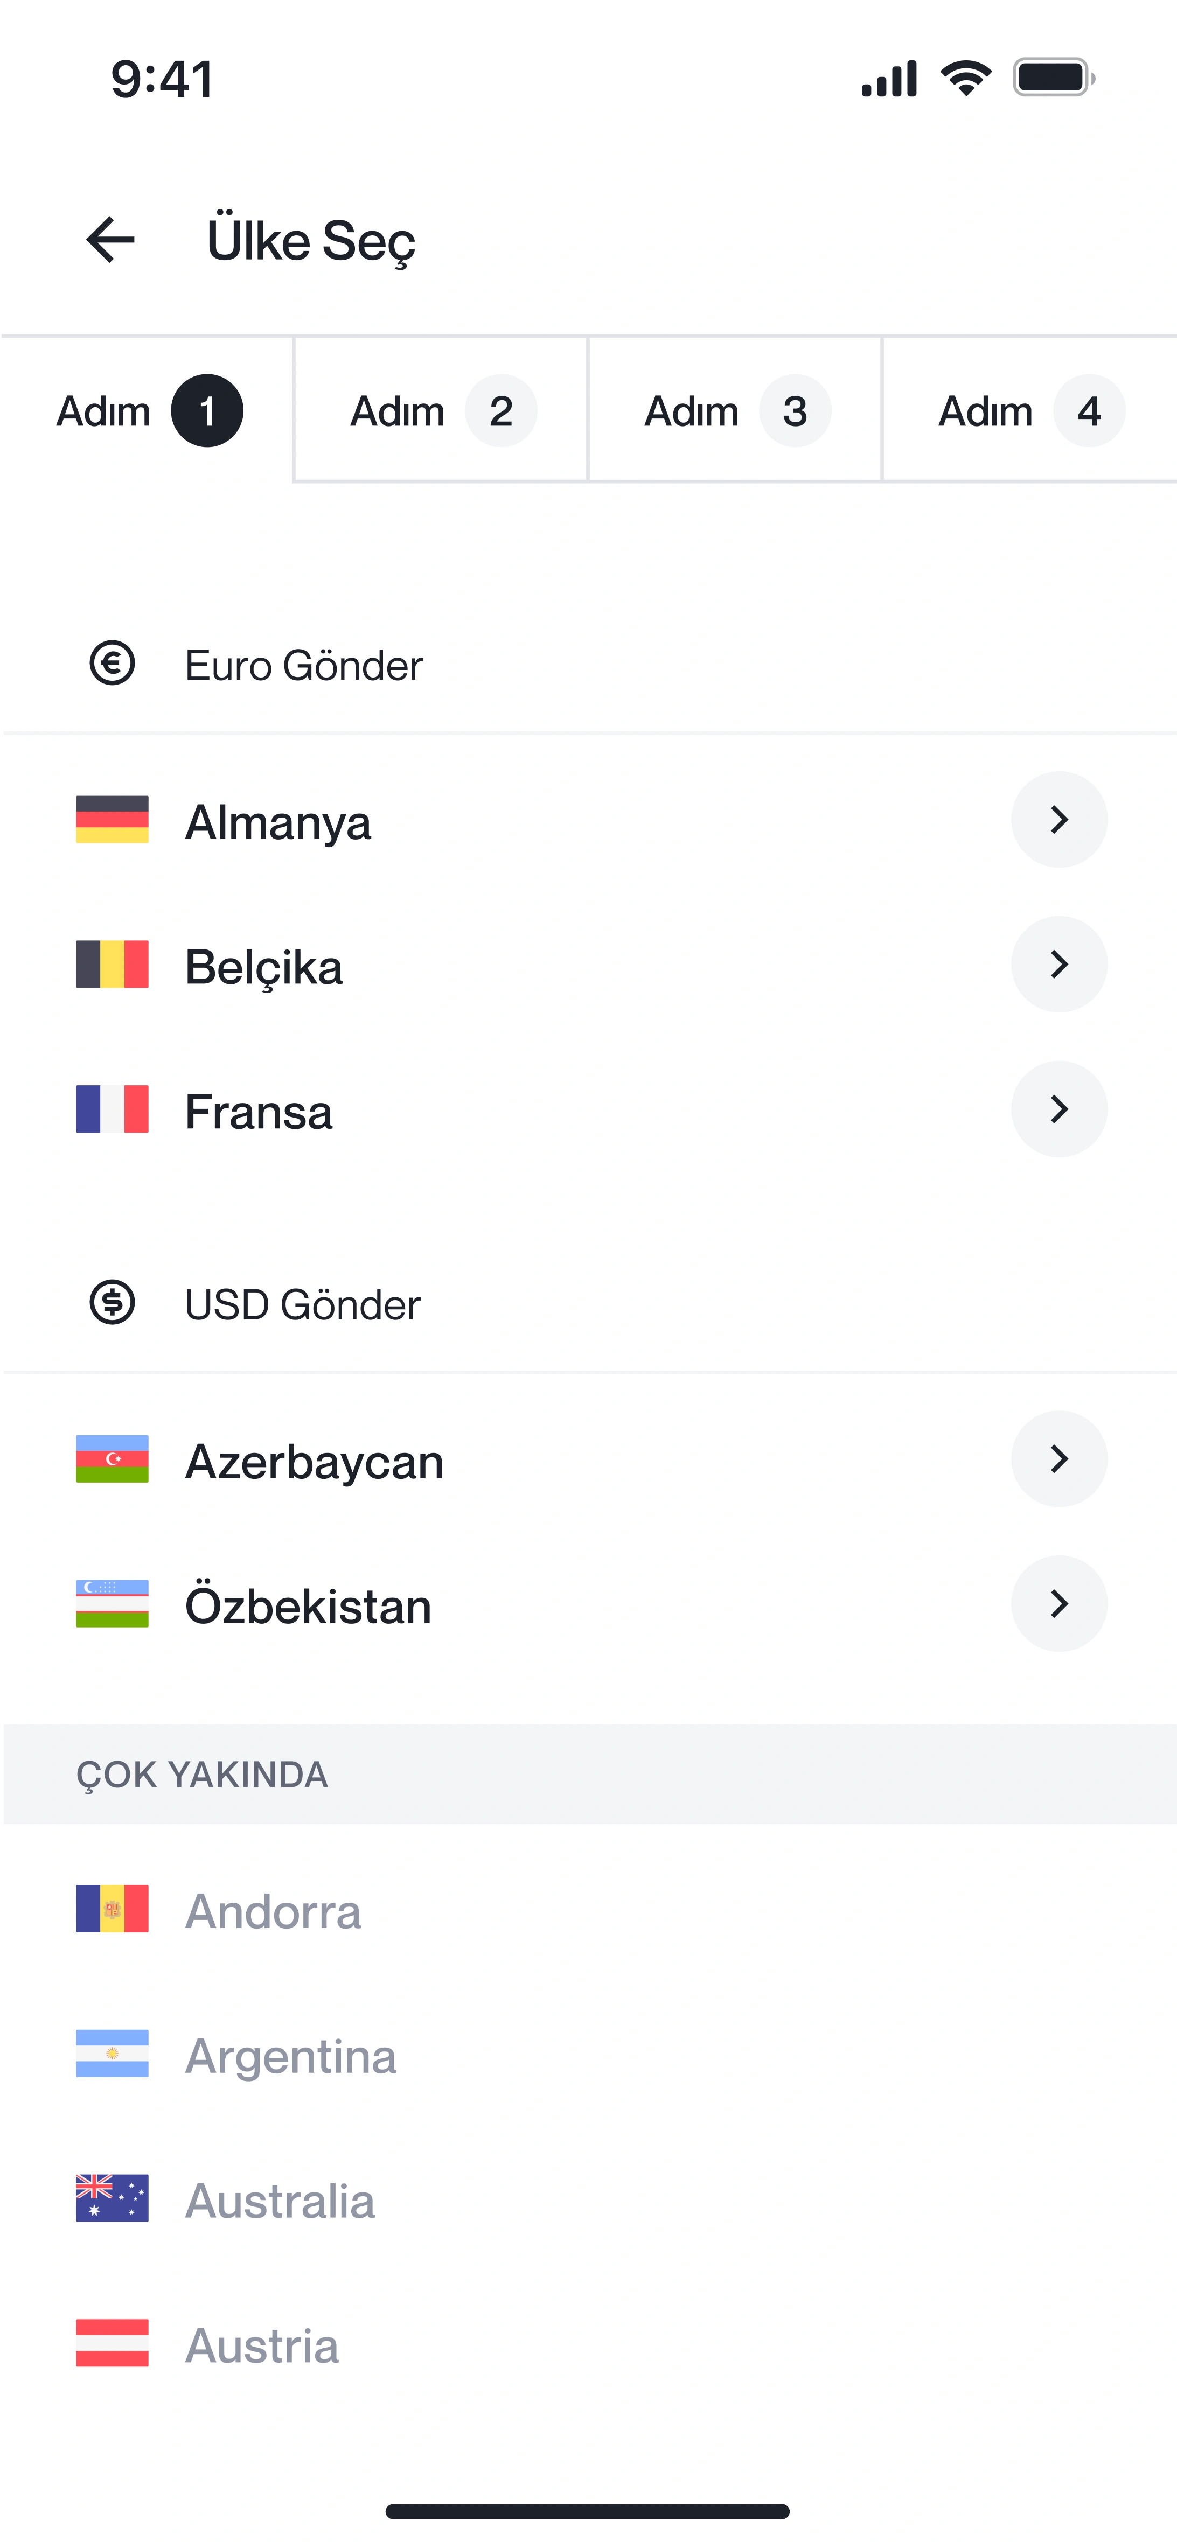Open Almanya with its chevron arrow
The height and width of the screenshot is (2542, 1177).
click(1058, 819)
